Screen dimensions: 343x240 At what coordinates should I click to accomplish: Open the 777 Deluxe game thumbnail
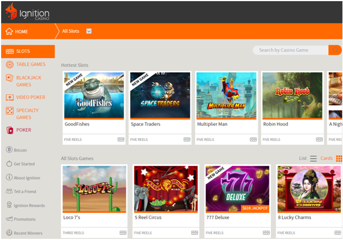(237, 189)
